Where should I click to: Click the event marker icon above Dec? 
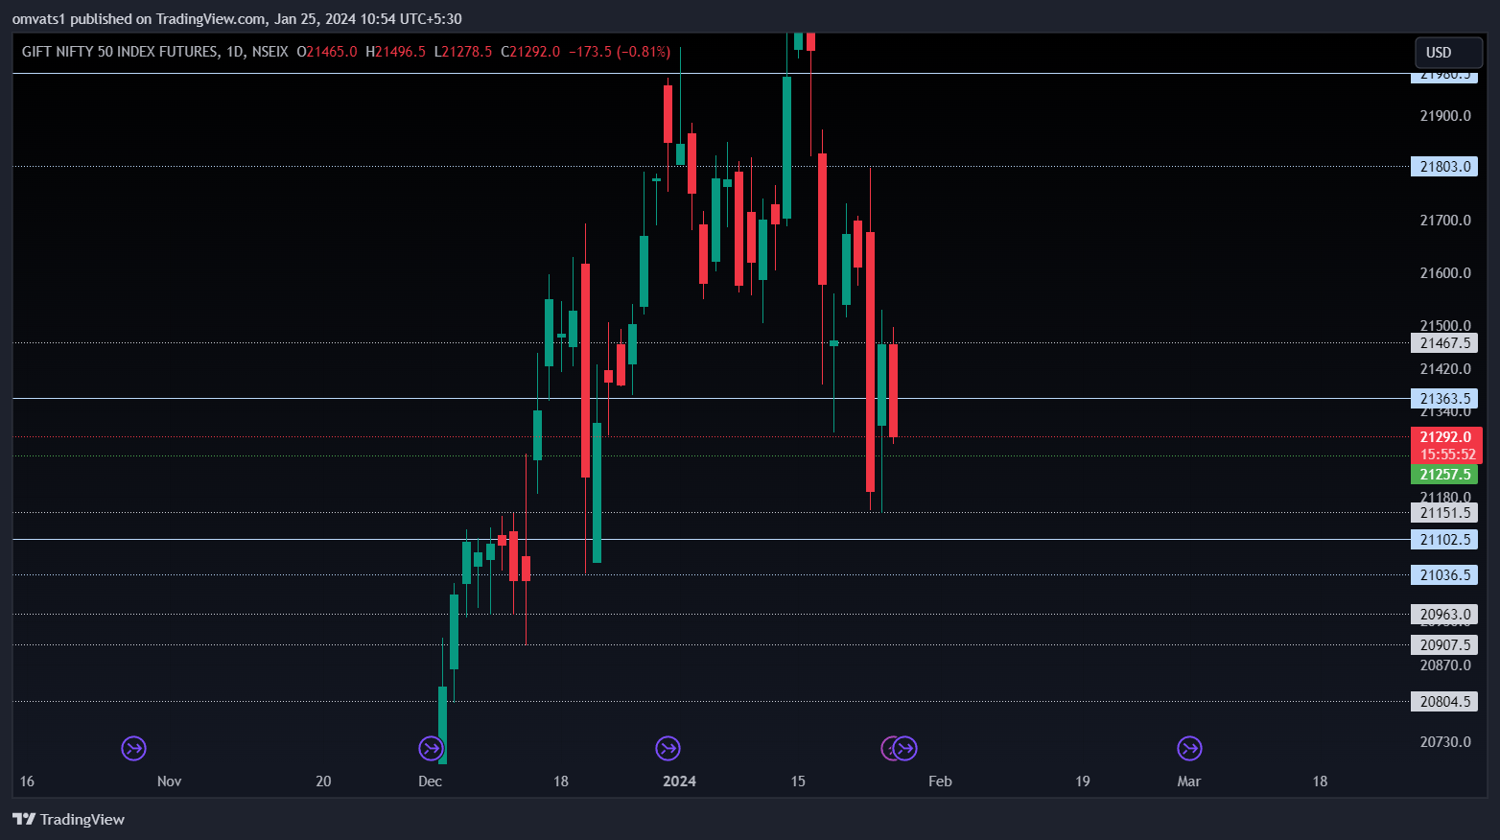coord(432,748)
